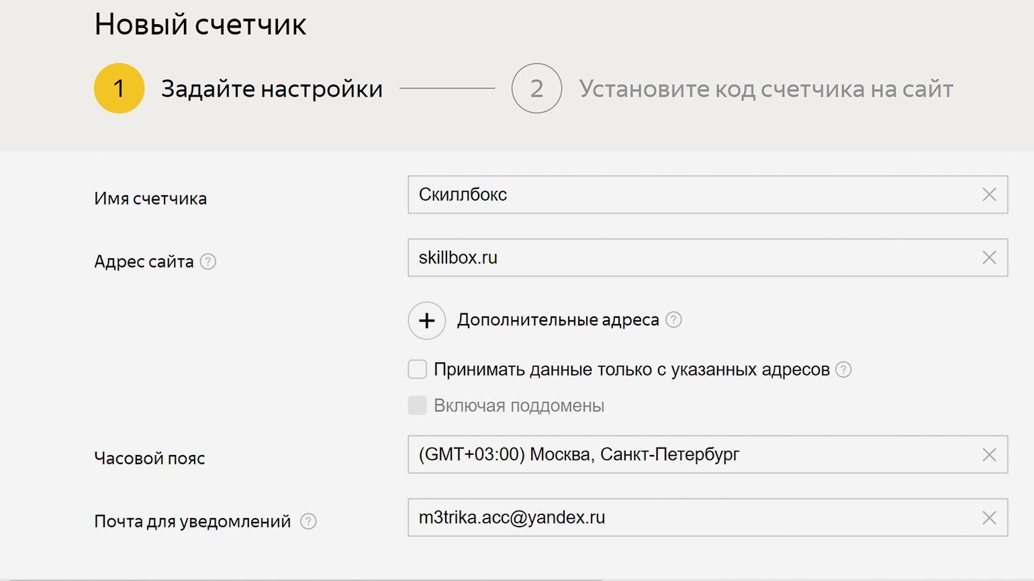
Task: Click Установите код счетчика на сайт
Action: pyautogui.click(x=766, y=89)
